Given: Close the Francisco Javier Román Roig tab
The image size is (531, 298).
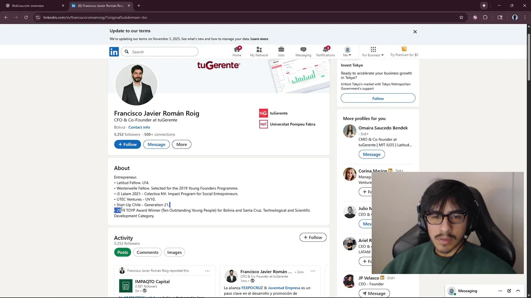Looking at the screenshot, I should pyautogui.click(x=129, y=6).
